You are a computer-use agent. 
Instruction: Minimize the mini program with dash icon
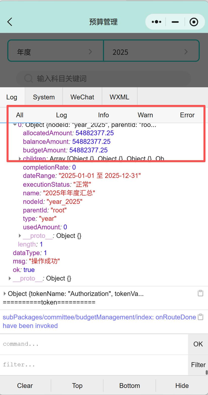coord(175,22)
